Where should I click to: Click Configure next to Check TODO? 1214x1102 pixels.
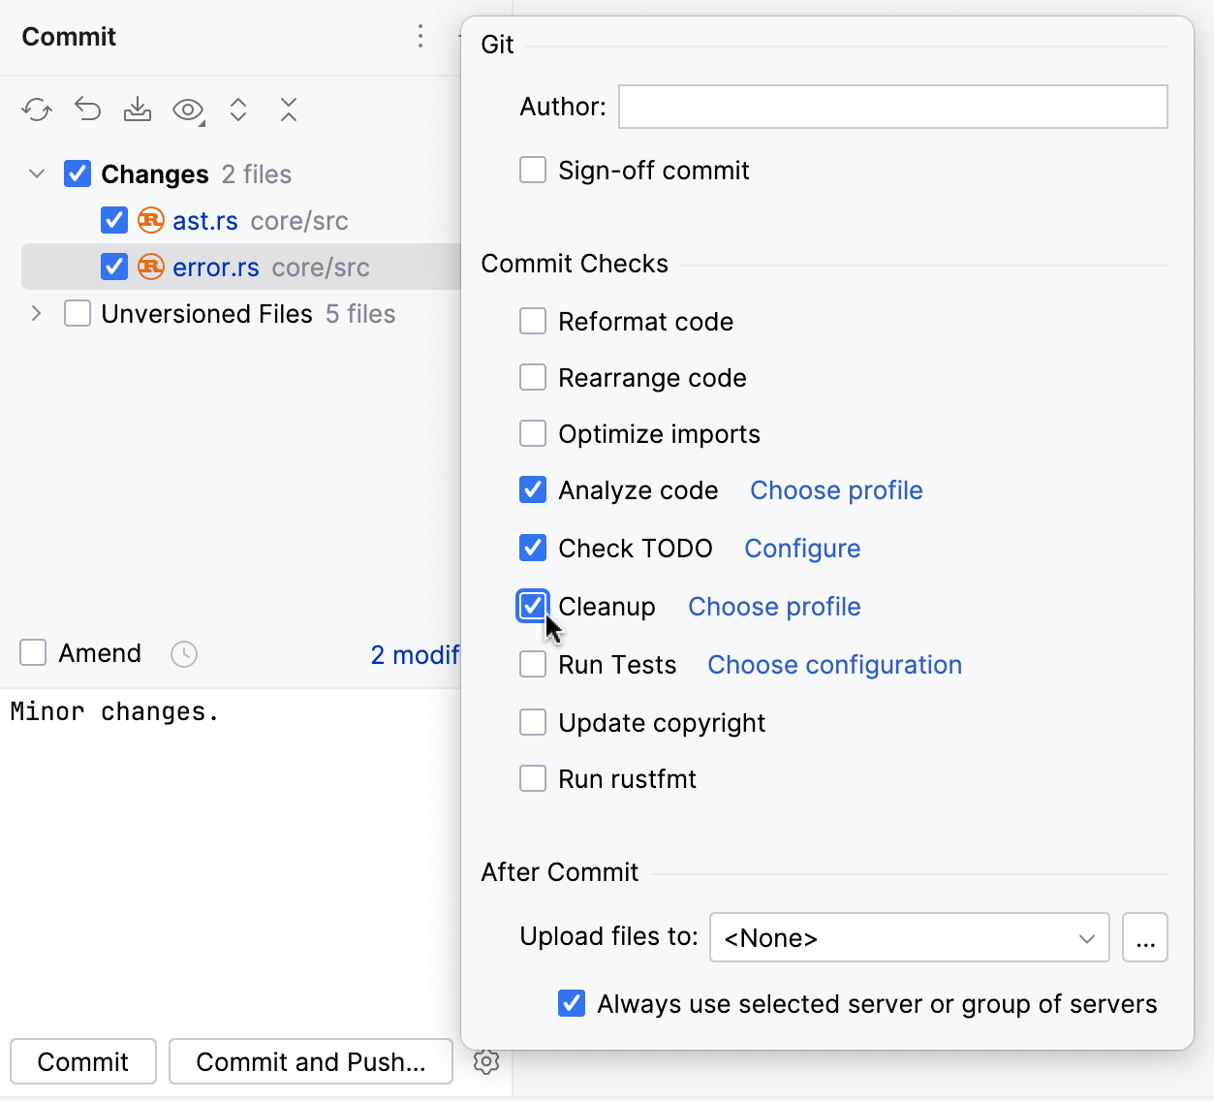801,549
